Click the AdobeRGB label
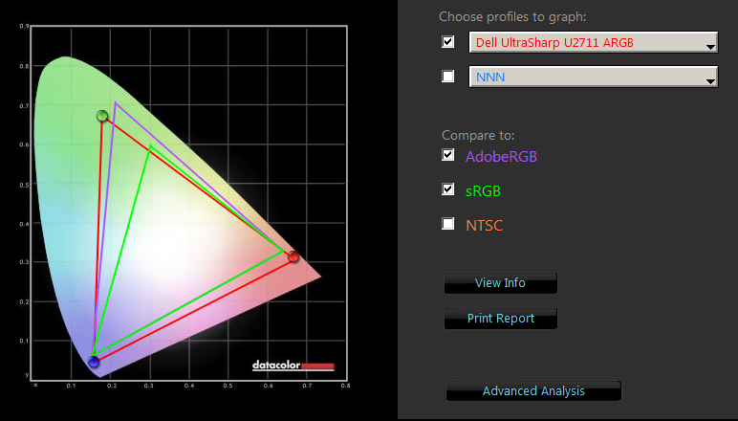This screenshot has width=738, height=421. pos(501,156)
